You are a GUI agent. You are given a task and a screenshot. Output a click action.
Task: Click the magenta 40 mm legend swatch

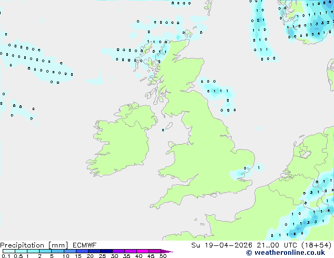[143, 251]
